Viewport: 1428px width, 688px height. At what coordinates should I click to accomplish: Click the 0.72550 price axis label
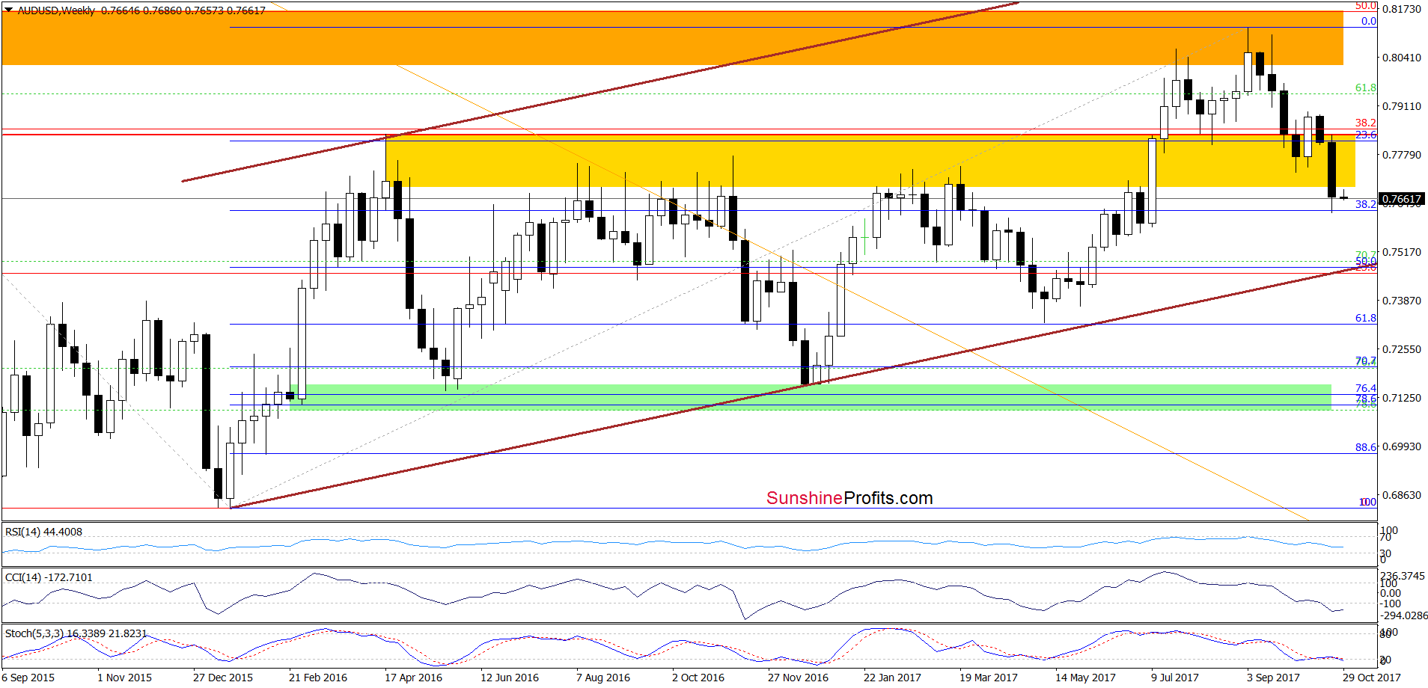click(x=1401, y=349)
